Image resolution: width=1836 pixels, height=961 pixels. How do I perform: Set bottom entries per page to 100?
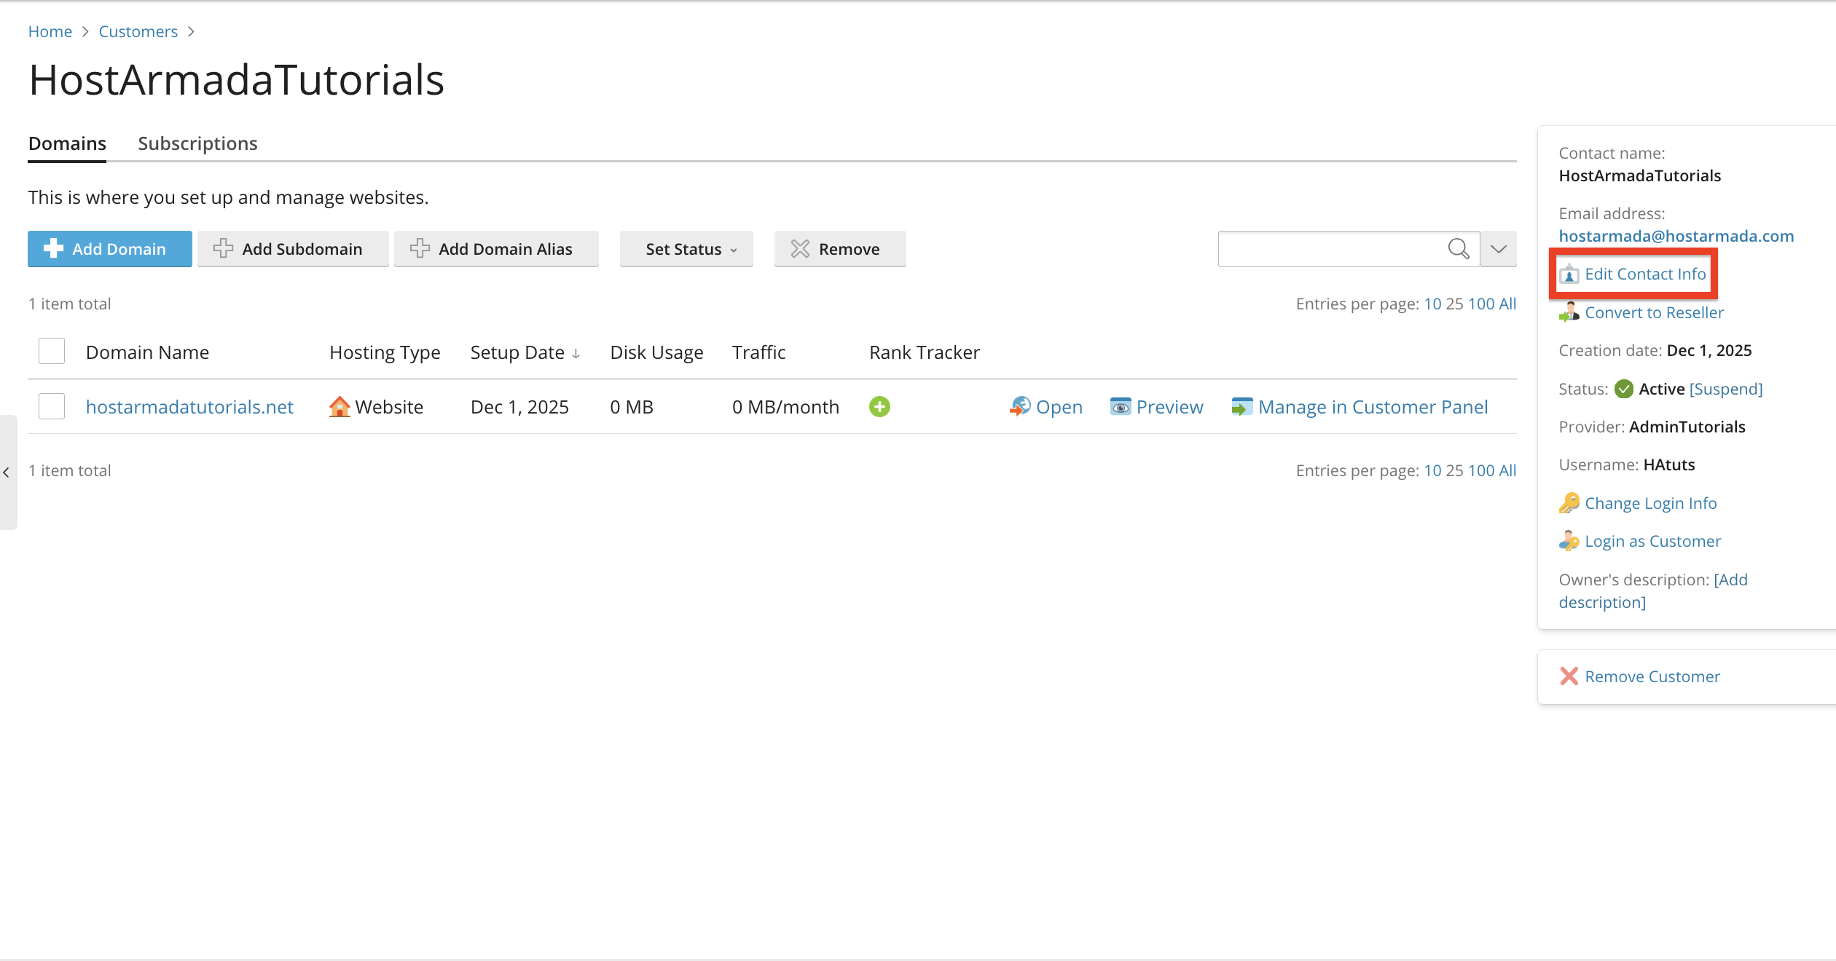pos(1481,470)
